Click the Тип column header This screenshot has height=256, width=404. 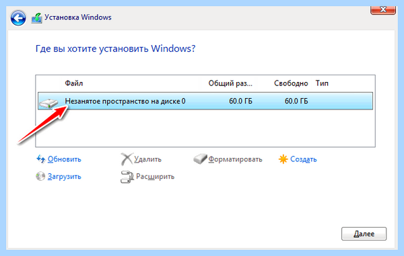pyautogui.click(x=322, y=83)
